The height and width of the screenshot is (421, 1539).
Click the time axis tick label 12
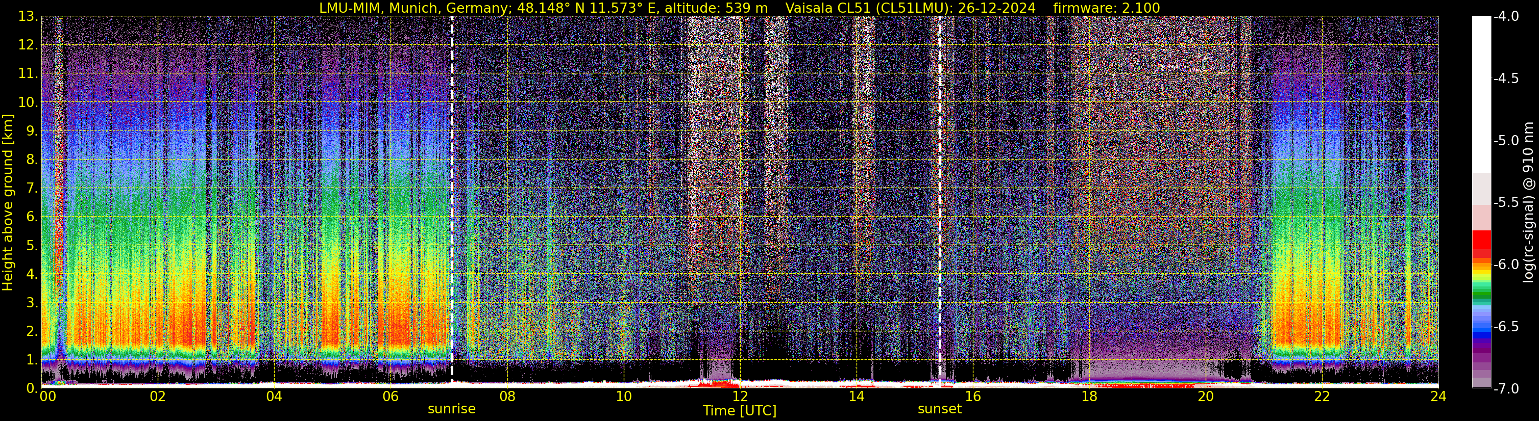(740, 397)
